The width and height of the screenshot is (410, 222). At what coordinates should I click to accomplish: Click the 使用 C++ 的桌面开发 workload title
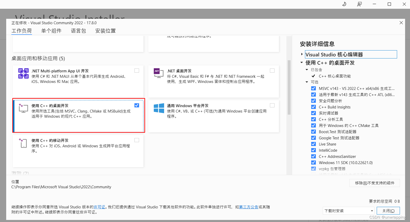50,106
